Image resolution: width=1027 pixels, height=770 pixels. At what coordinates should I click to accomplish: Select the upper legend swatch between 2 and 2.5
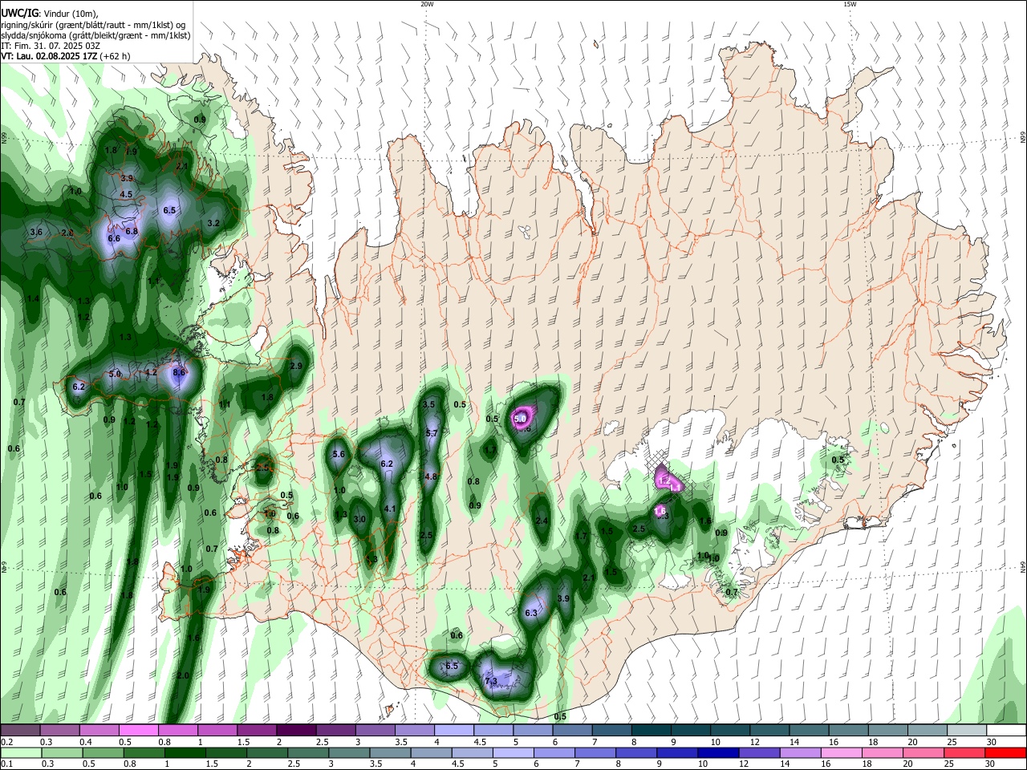(295, 730)
